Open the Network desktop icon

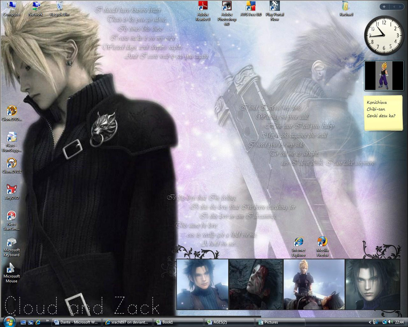(35, 9)
